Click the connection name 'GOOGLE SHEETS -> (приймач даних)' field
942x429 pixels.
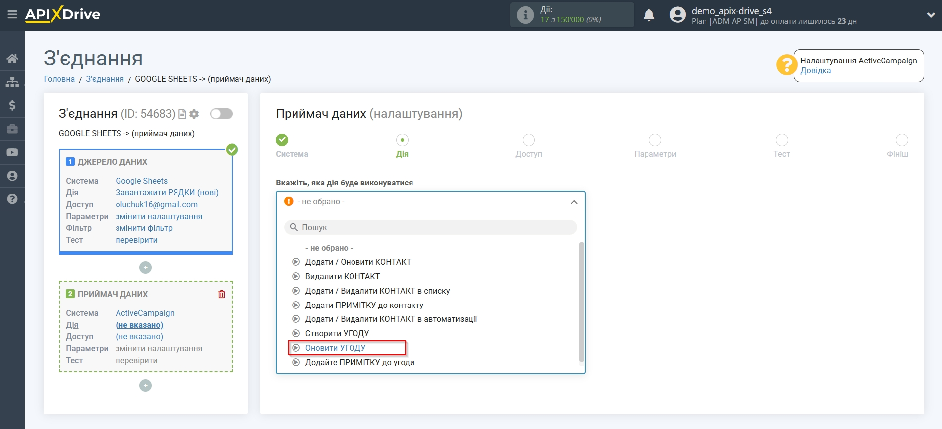146,133
